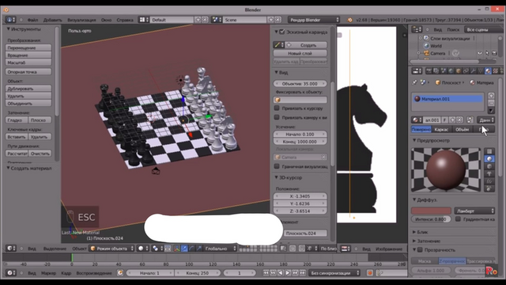Click the Новый слой button
Screen dimensions: 506x285
click(x=300, y=53)
